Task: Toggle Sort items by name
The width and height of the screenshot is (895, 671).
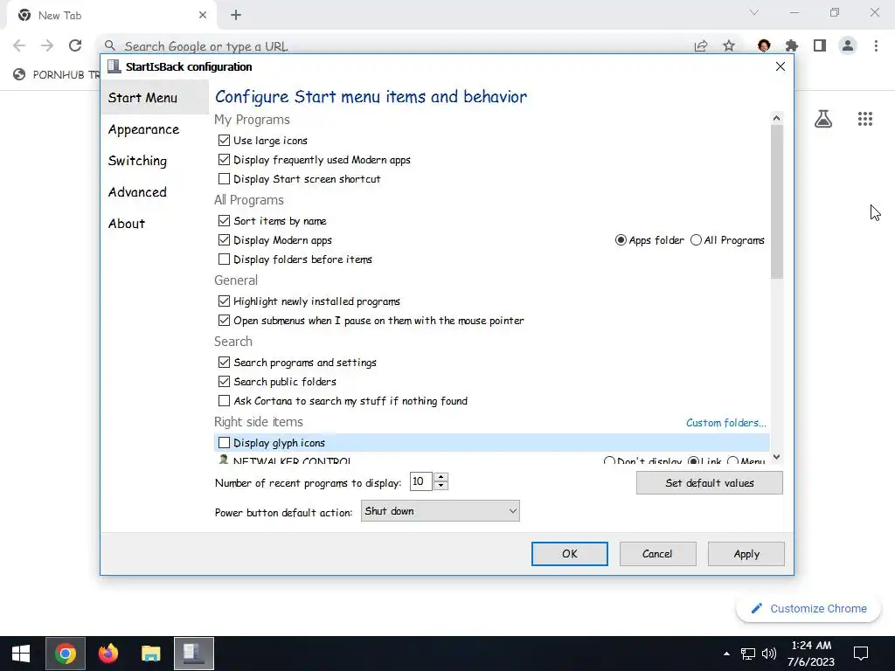Action: (x=225, y=221)
